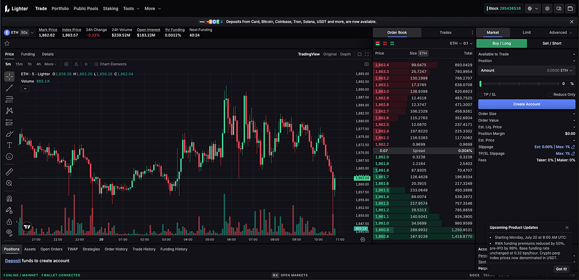Add ETH market to favorites star
Screen dimensions: 579x280
[7, 43]
